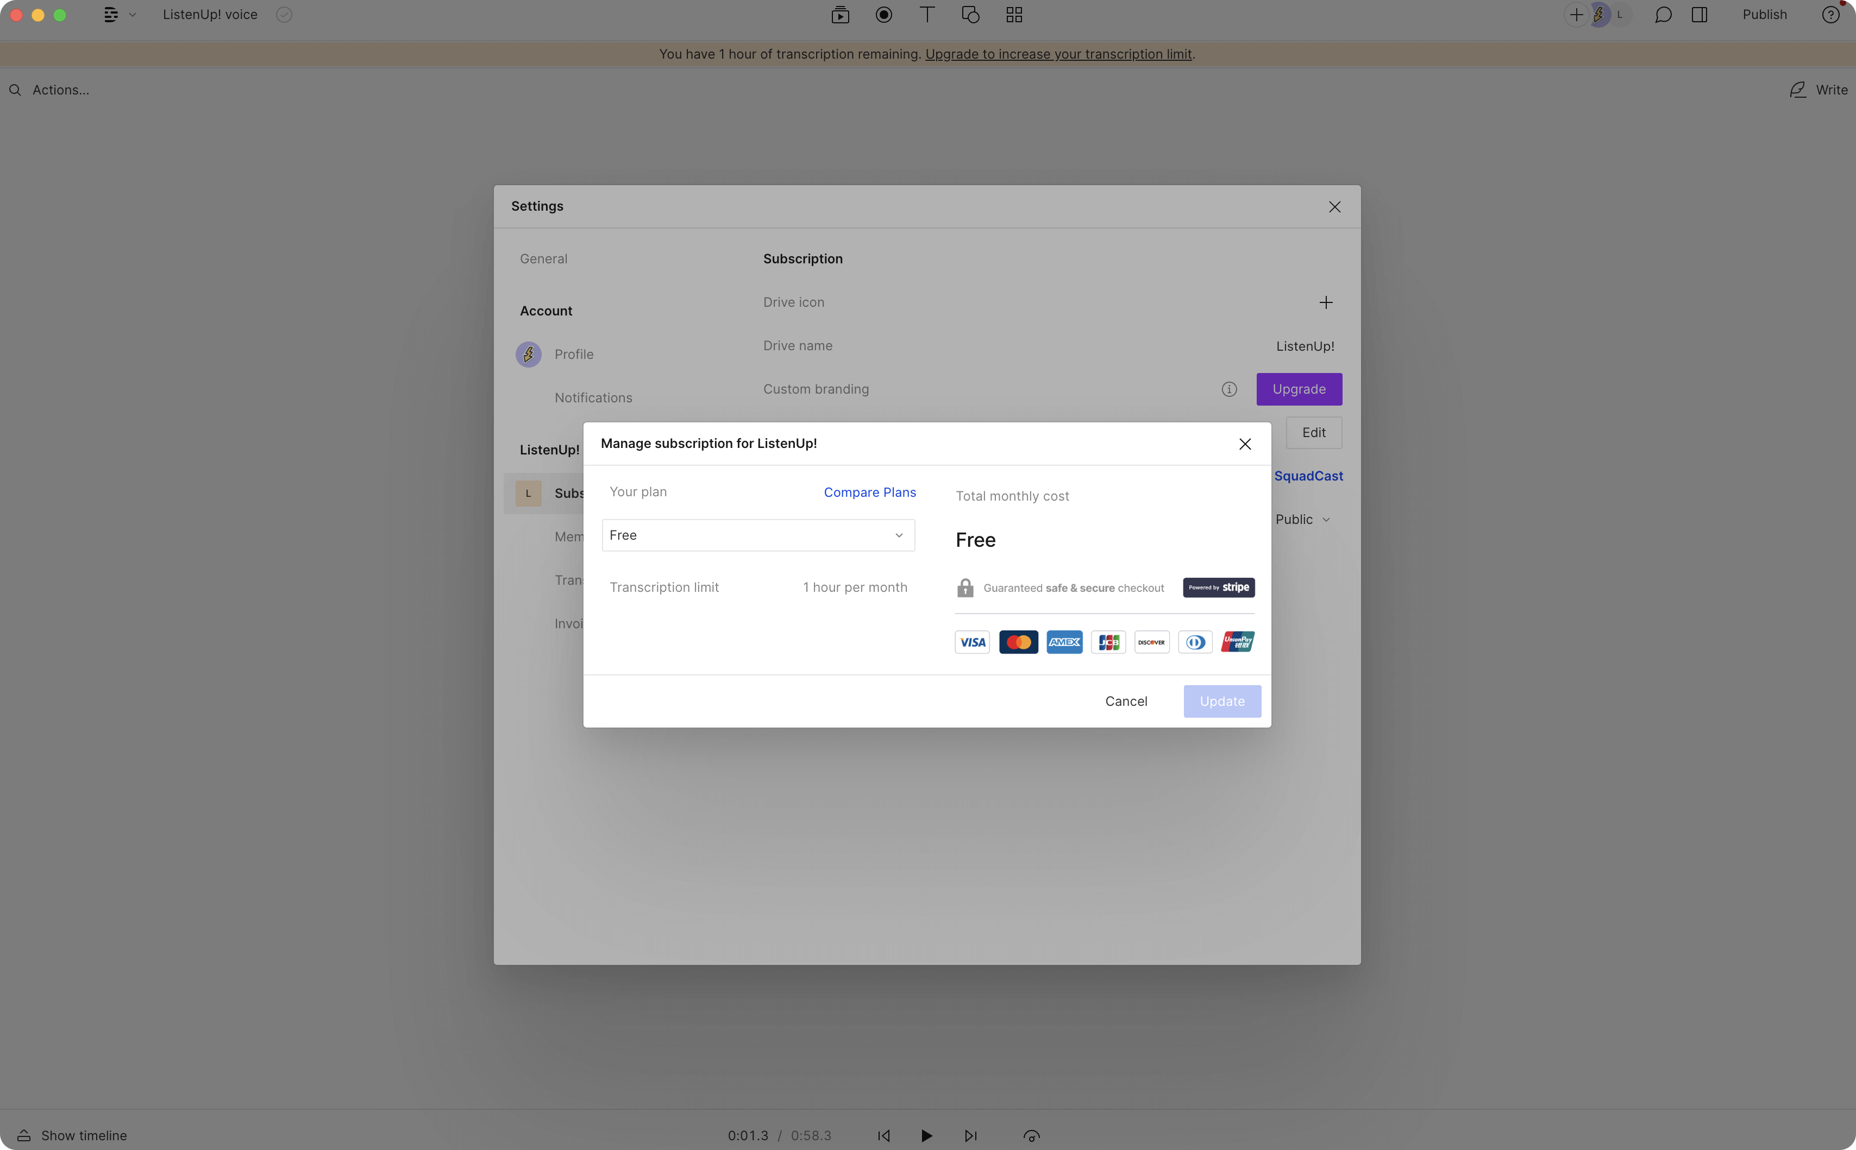Show the timeline
The height and width of the screenshot is (1150, 1856).
[72, 1135]
